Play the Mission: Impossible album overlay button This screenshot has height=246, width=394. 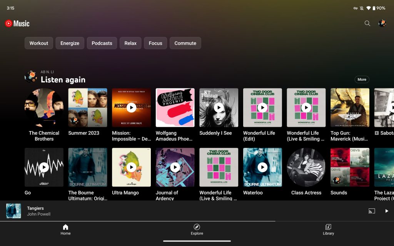tap(131, 108)
